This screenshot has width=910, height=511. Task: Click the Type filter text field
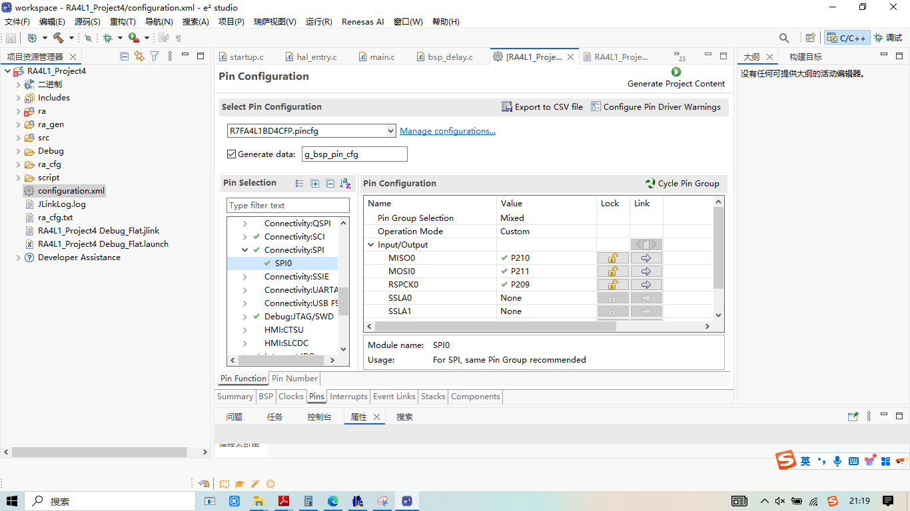tap(288, 206)
